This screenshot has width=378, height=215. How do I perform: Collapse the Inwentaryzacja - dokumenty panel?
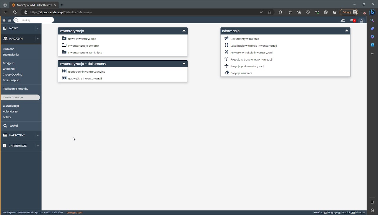pos(184,63)
